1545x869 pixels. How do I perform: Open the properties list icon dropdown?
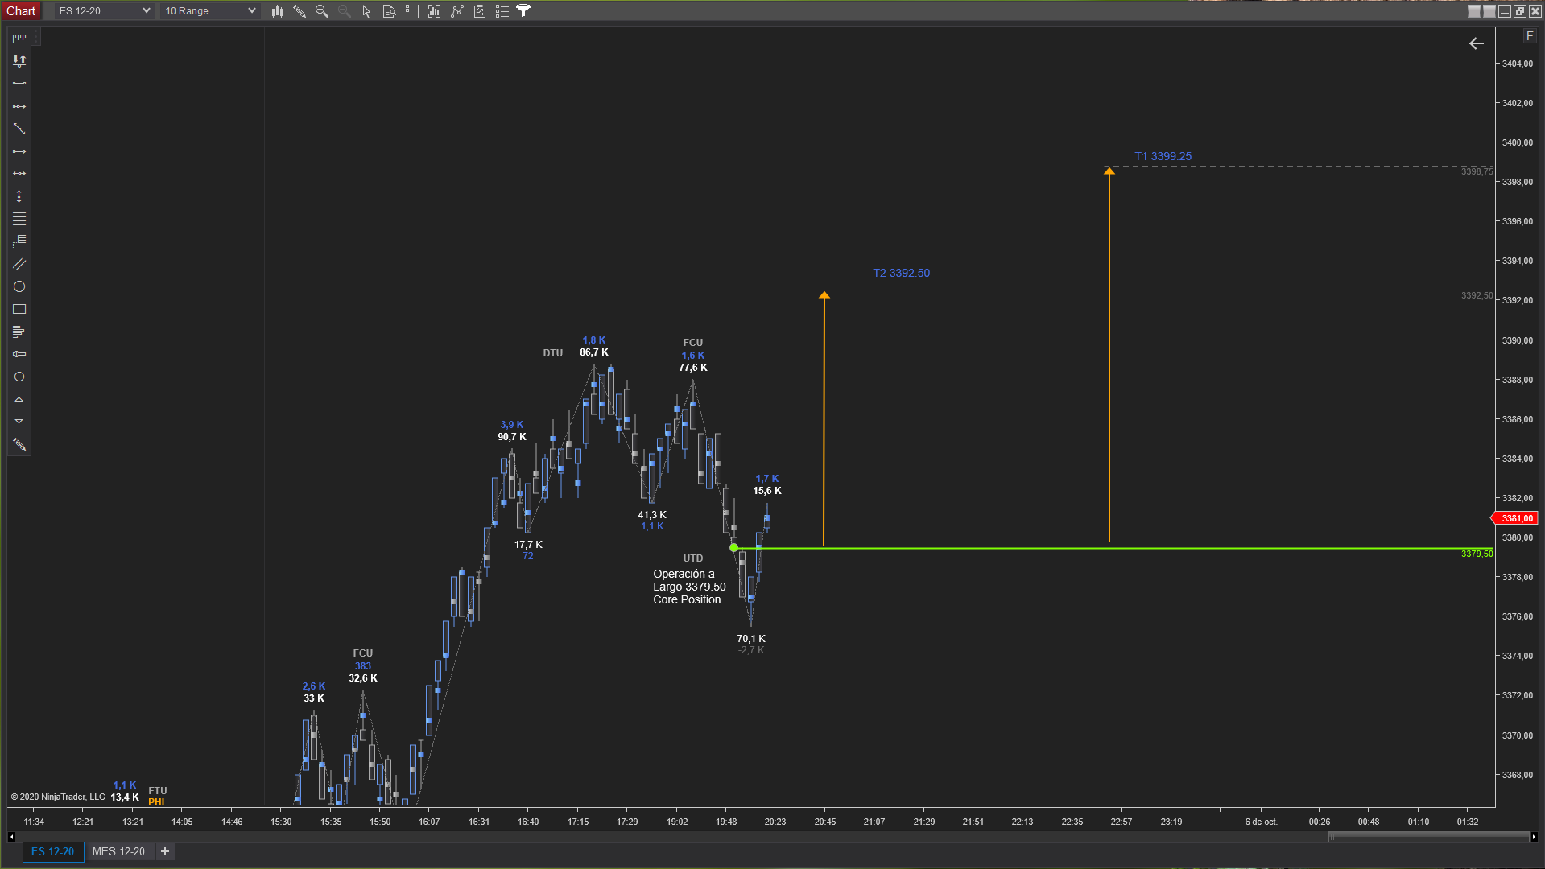coord(502,11)
